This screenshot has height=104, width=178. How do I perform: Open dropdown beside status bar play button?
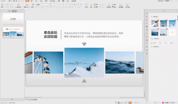pyautogui.click(x=132, y=103)
